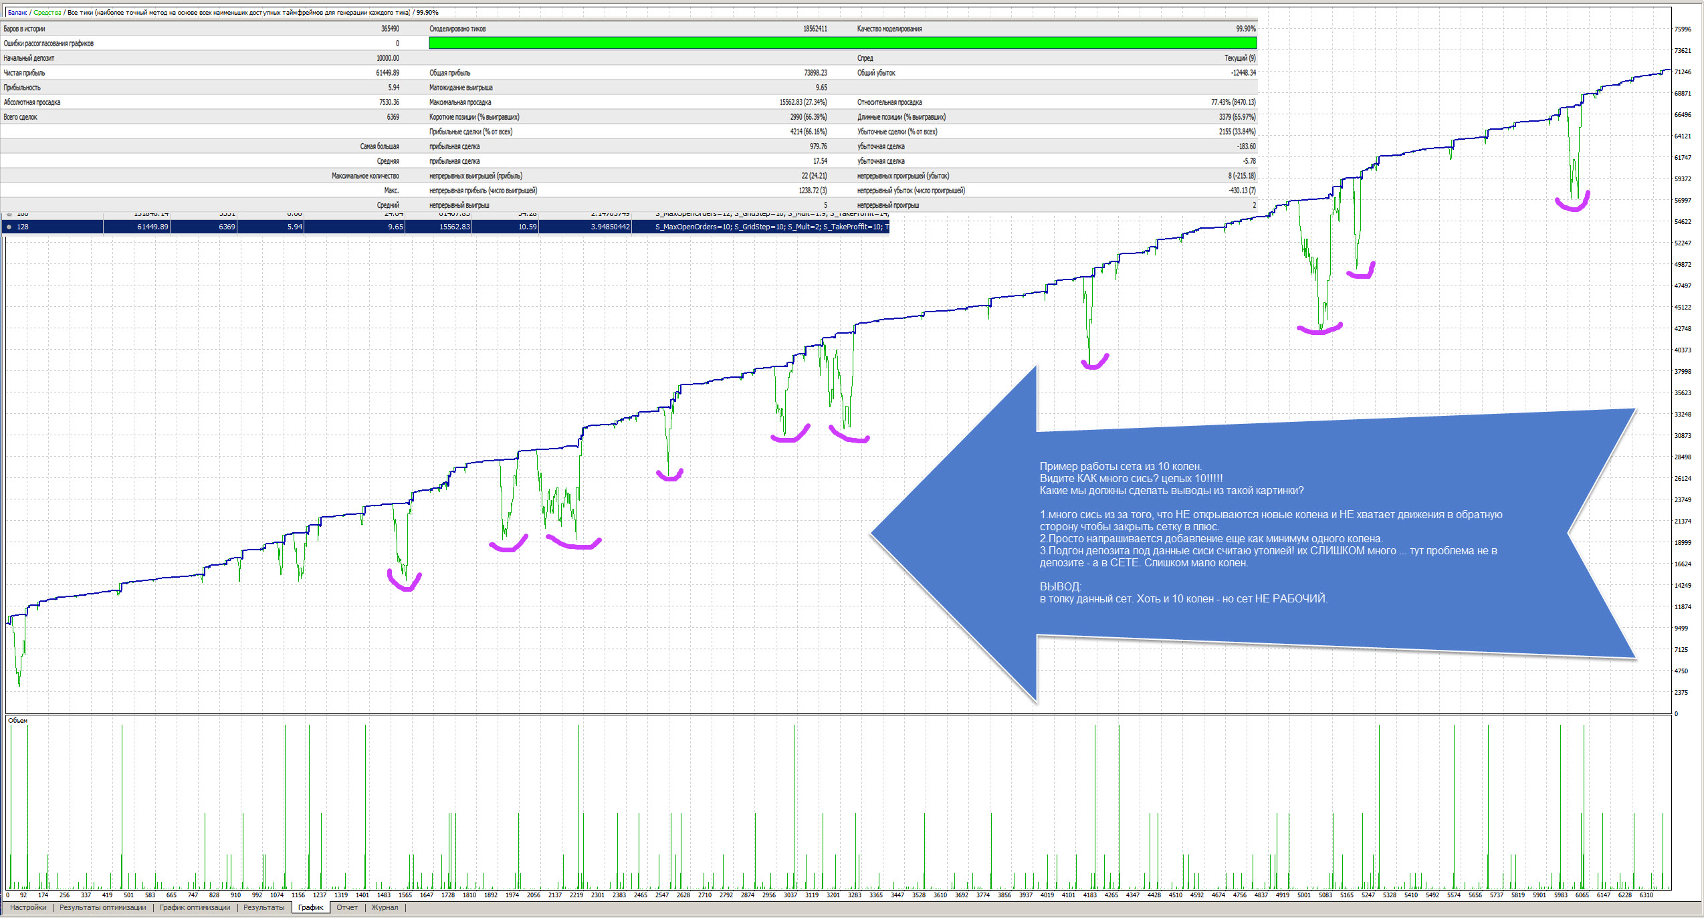
Task: Click the Баров в истории label
Action: click(x=24, y=29)
